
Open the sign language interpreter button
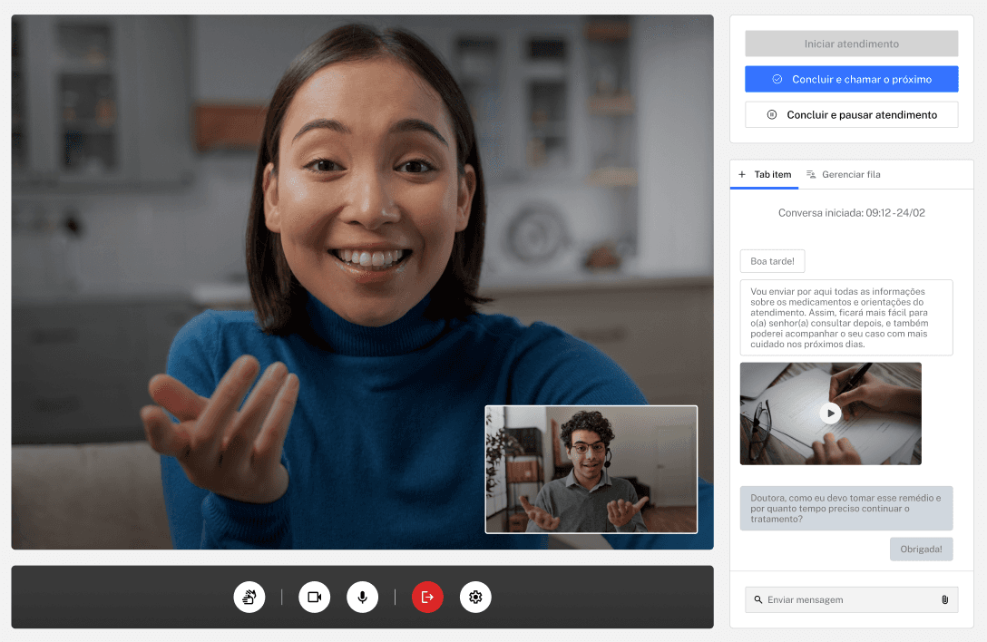click(249, 597)
